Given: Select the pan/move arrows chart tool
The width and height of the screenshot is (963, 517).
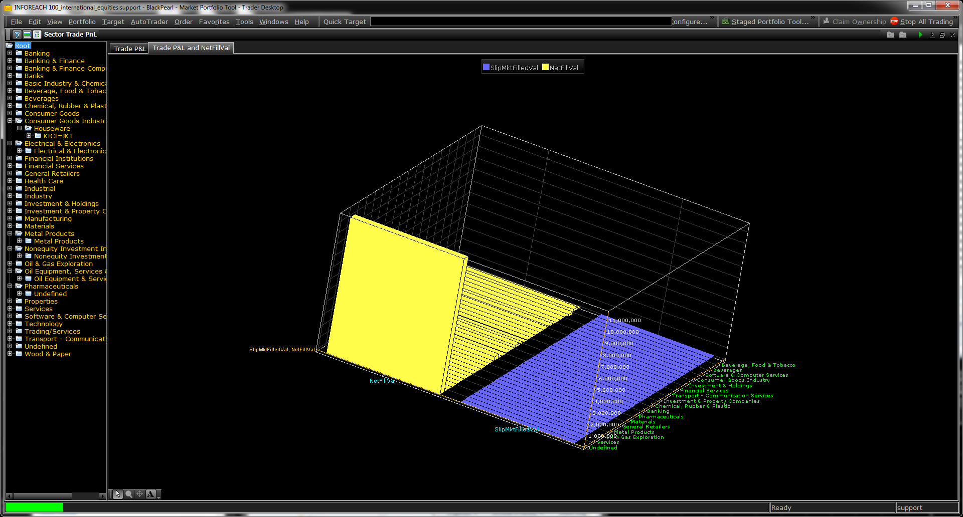Looking at the screenshot, I should 140,494.
